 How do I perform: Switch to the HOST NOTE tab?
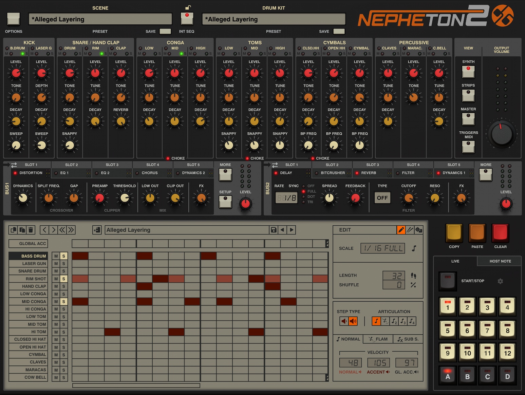click(x=500, y=261)
